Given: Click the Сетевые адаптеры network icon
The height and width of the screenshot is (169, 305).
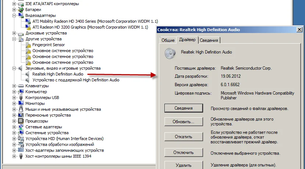Looking at the screenshot, I should [21, 127].
